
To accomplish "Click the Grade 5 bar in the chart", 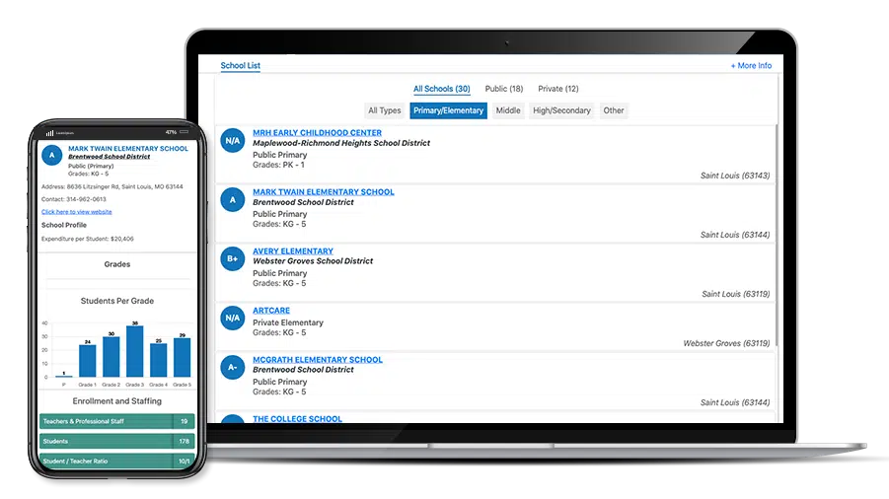I will pos(182,357).
